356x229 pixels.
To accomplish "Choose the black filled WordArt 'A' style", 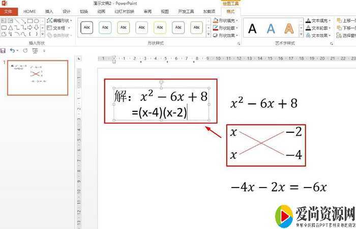I will [252, 29].
